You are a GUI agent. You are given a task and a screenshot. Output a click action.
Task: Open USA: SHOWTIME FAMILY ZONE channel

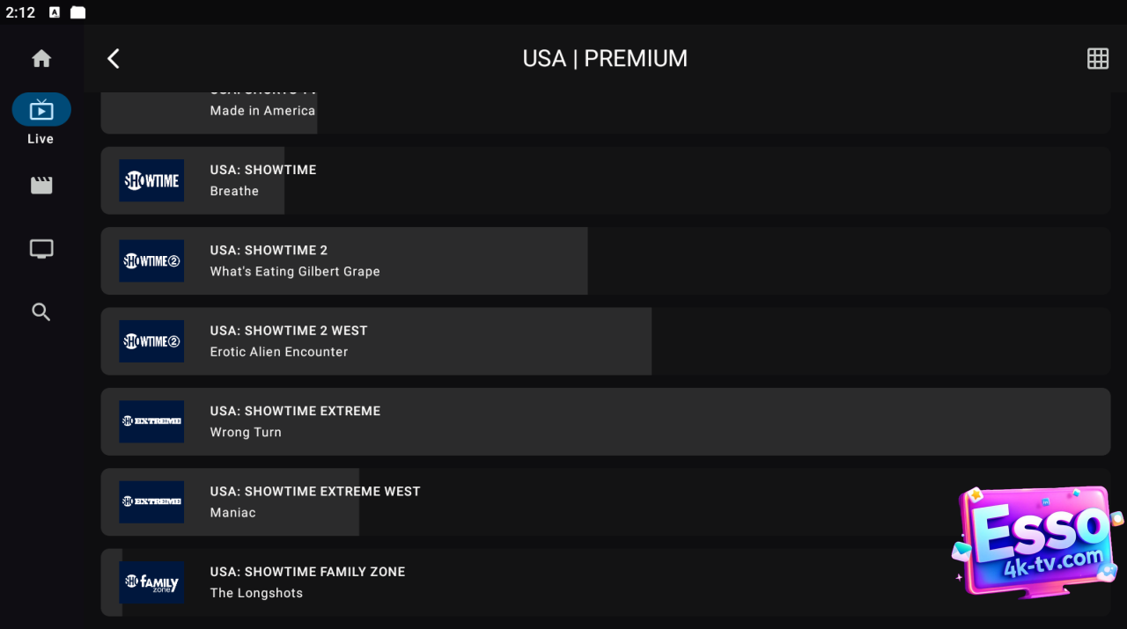click(528, 582)
